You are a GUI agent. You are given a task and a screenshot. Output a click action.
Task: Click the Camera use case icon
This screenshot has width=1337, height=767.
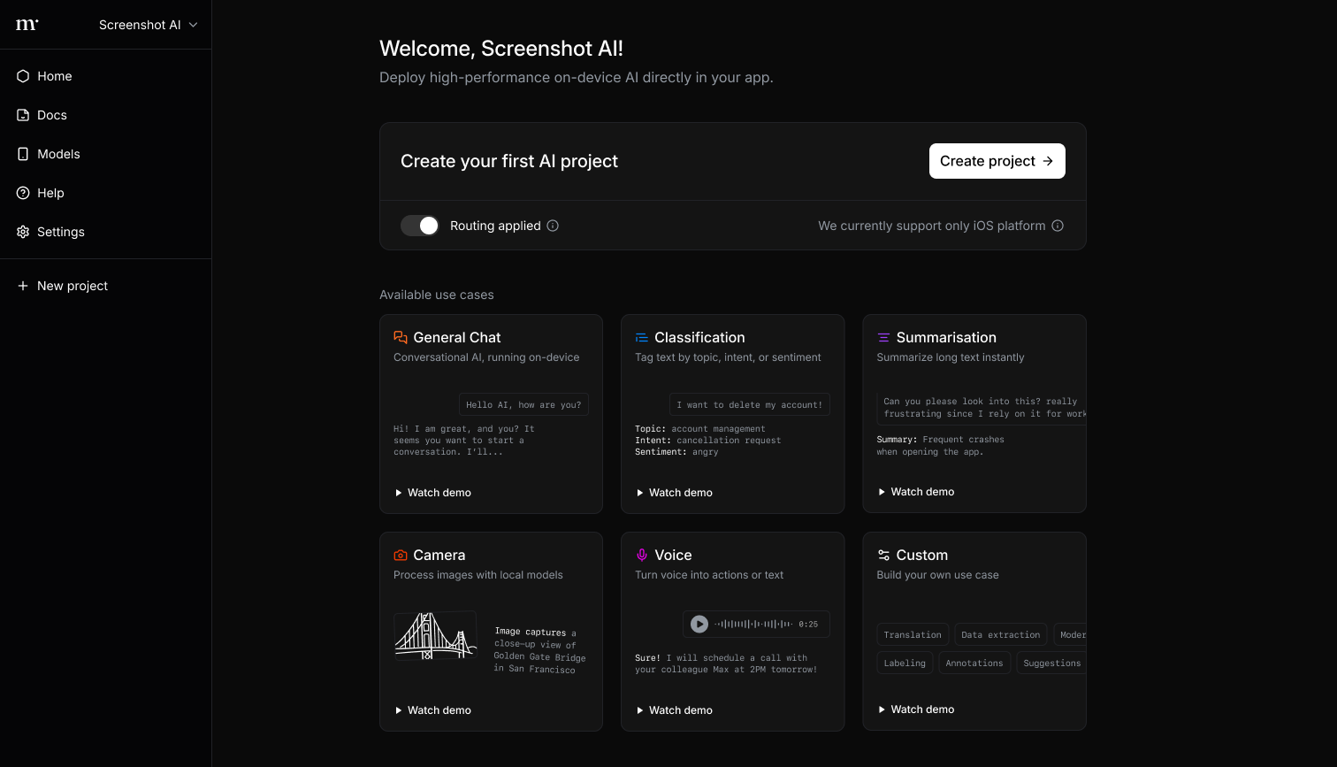(x=401, y=555)
